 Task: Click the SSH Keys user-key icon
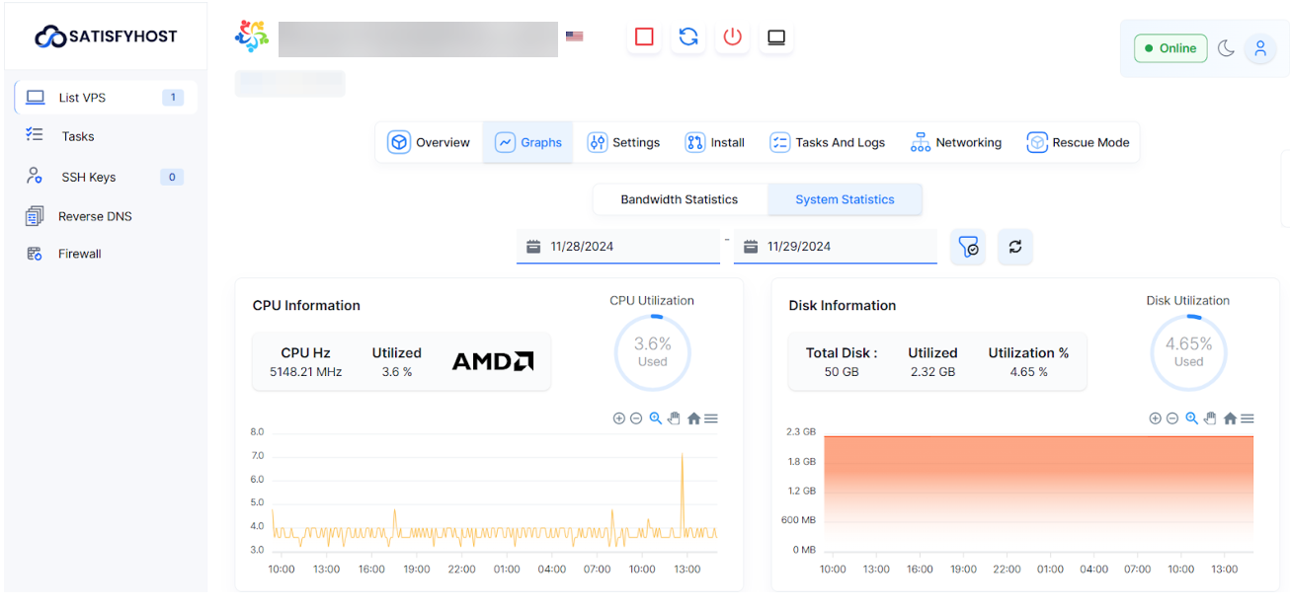point(35,176)
